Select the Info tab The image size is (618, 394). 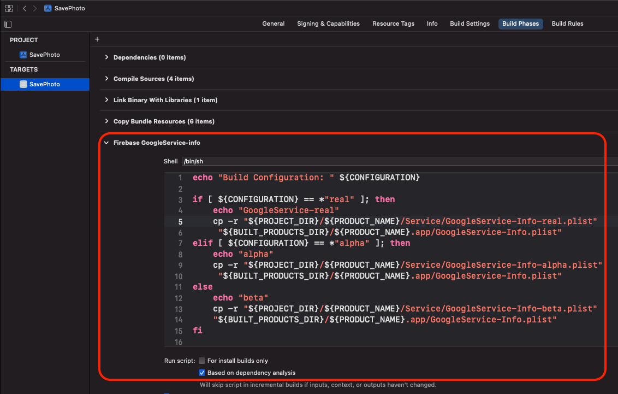click(432, 23)
